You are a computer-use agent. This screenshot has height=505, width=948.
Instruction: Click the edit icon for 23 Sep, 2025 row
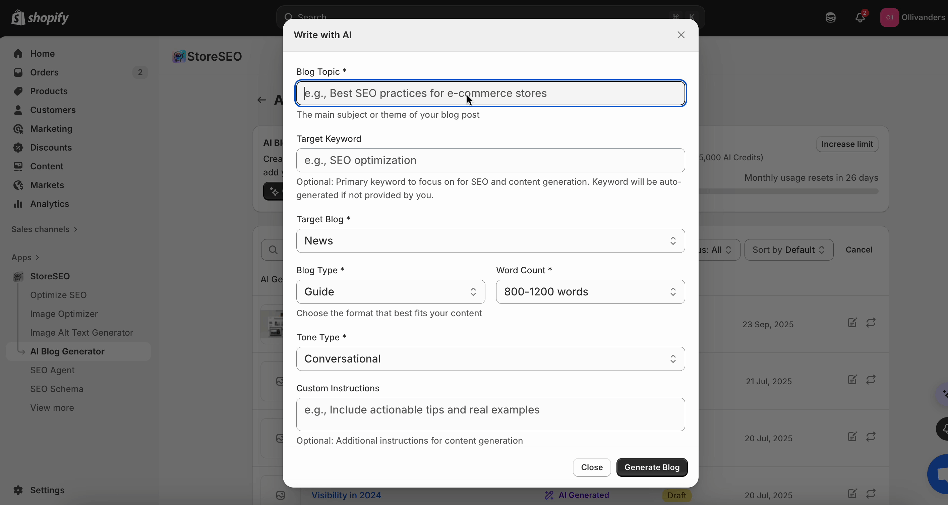(x=852, y=323)
